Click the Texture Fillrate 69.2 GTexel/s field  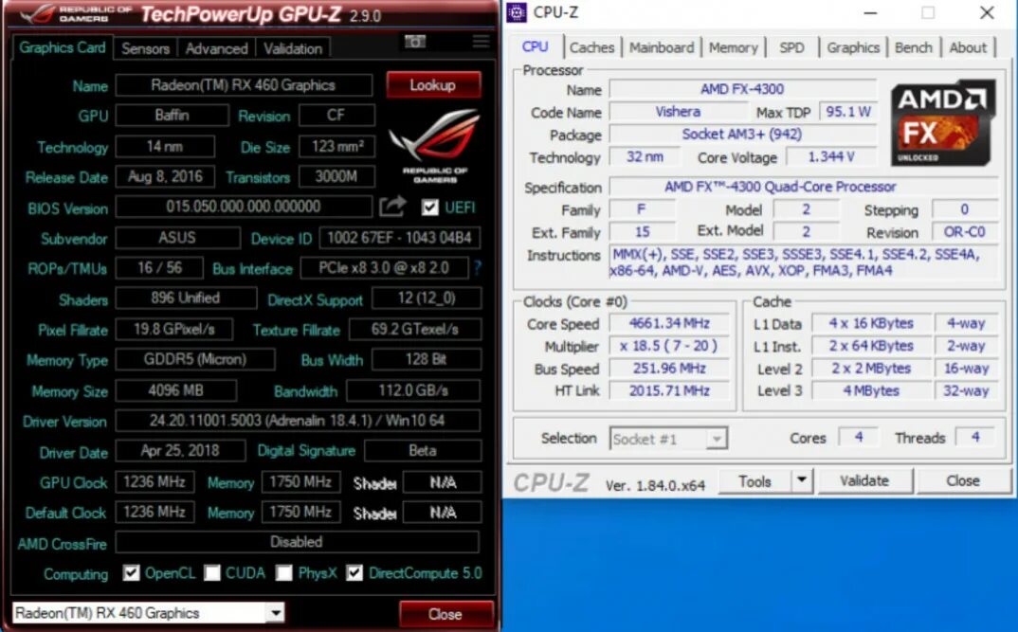click(x=415, y=329)
